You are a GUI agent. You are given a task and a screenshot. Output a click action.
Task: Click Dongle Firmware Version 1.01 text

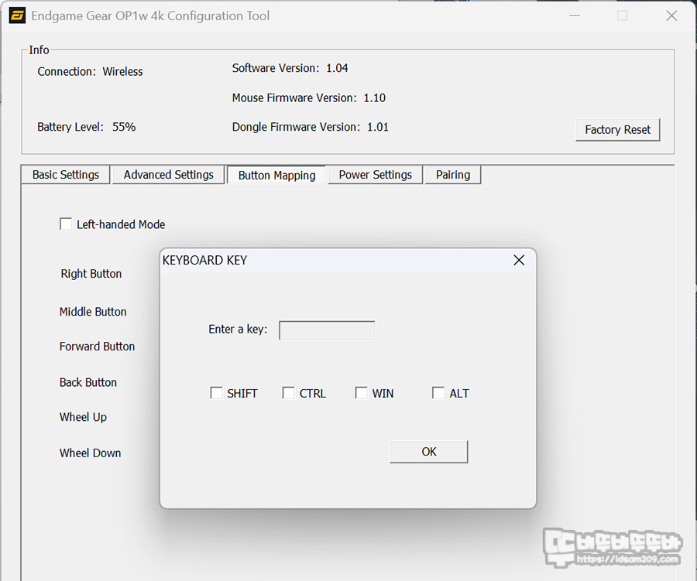pos(311,127)
